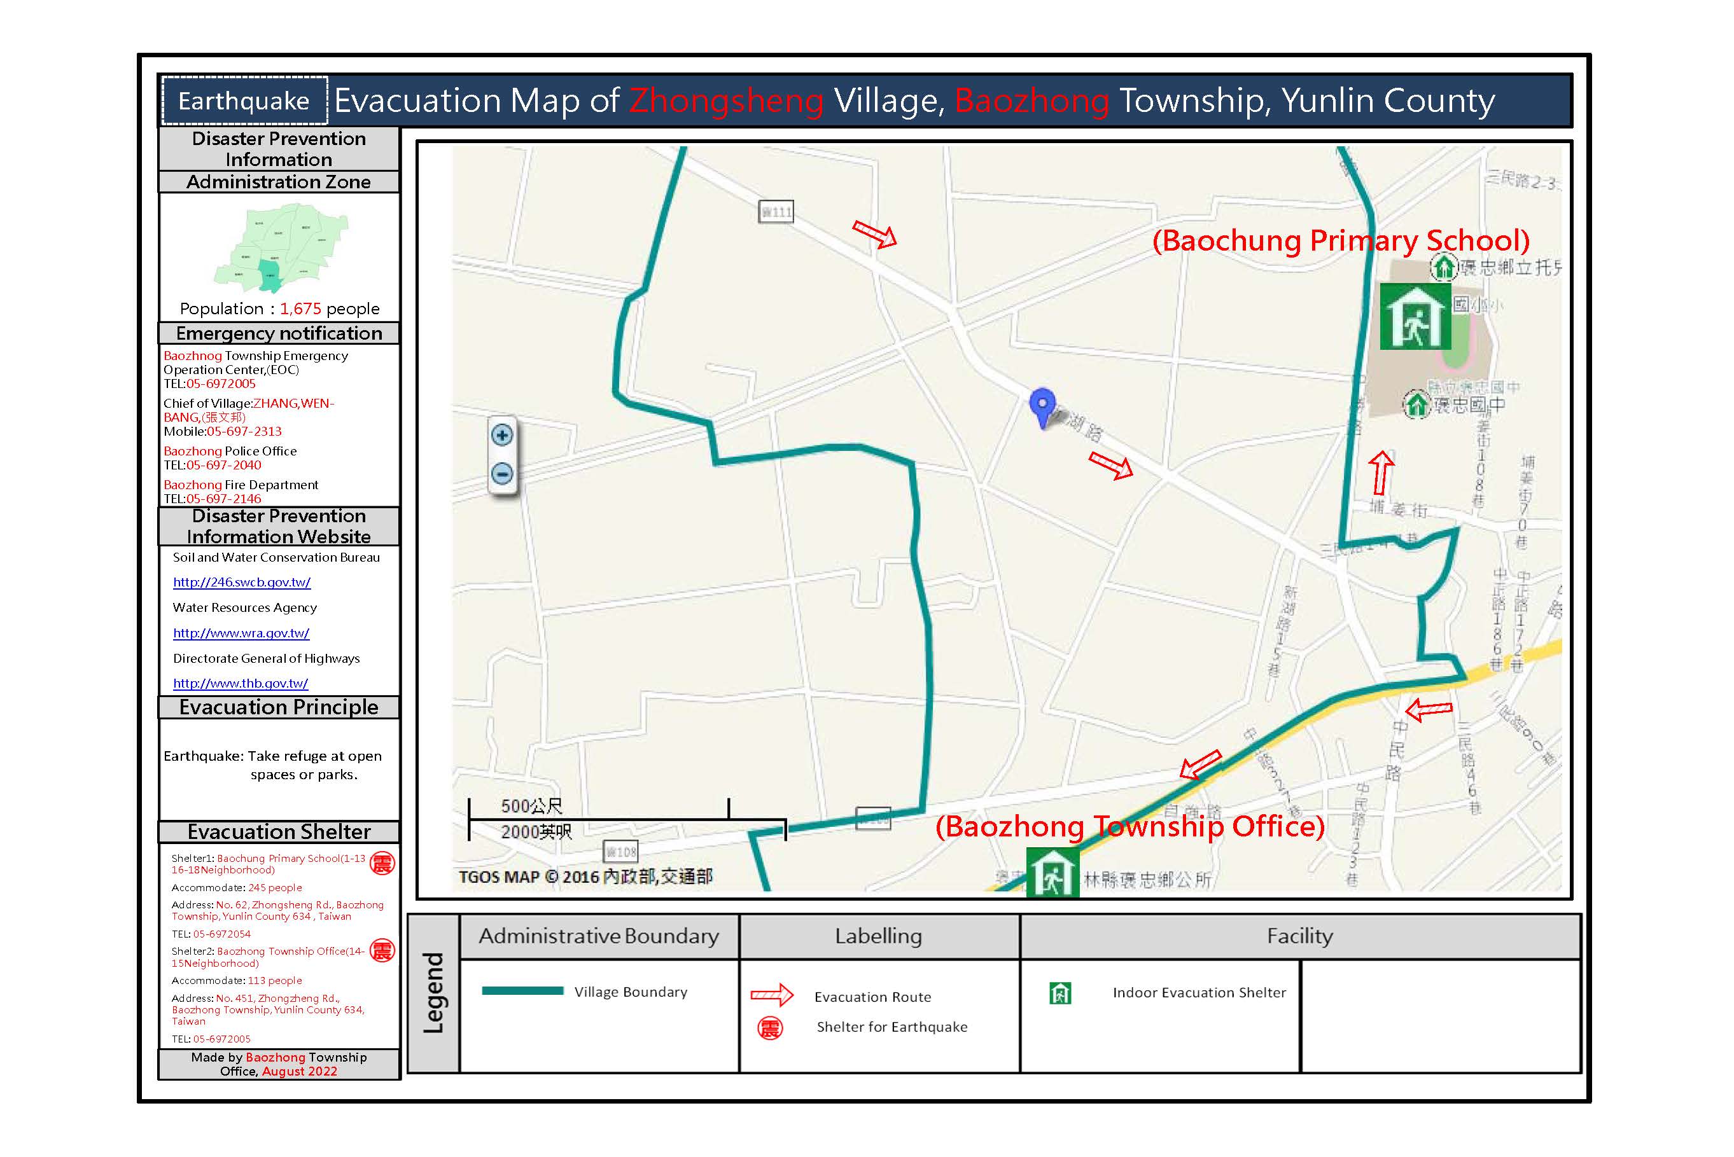The image size is (1734, 1157).
Task: Click left-pointing red arrow beside 中民路
Action: pos(1429,710)
